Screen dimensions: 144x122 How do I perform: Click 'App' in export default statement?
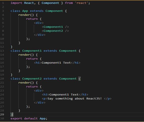point(42,118)
